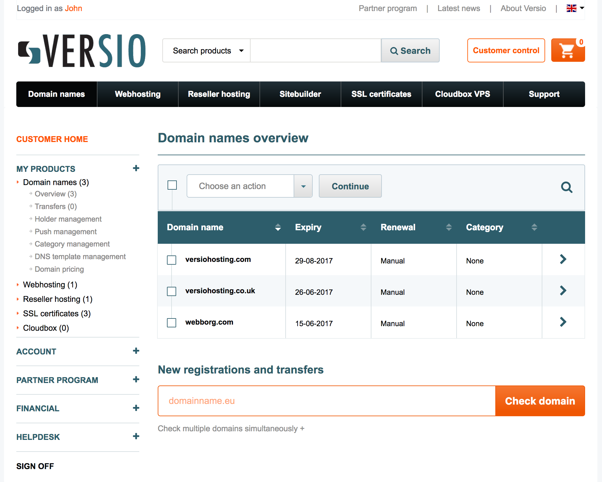Open DNS template management
The height and width of the screenshot is (482, 602).
click(x=80, y=257)
